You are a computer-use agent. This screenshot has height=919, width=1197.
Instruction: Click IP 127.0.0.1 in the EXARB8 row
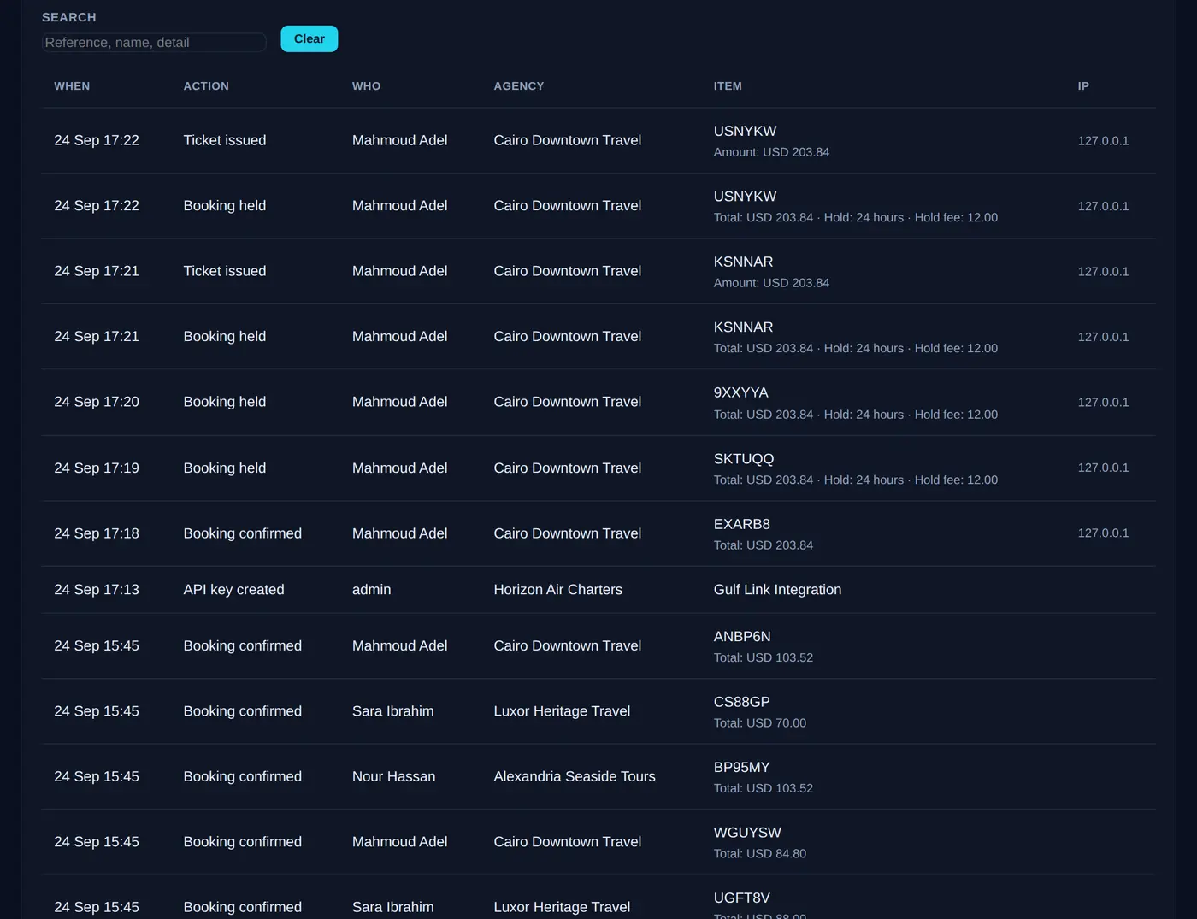point(1103,533)
